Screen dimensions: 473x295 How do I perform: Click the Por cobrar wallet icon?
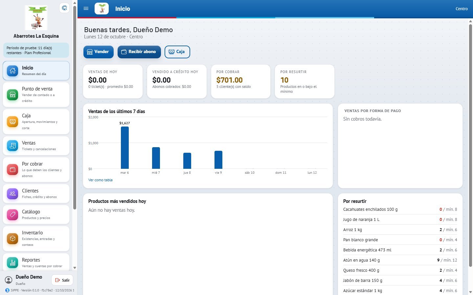point(12,169)
